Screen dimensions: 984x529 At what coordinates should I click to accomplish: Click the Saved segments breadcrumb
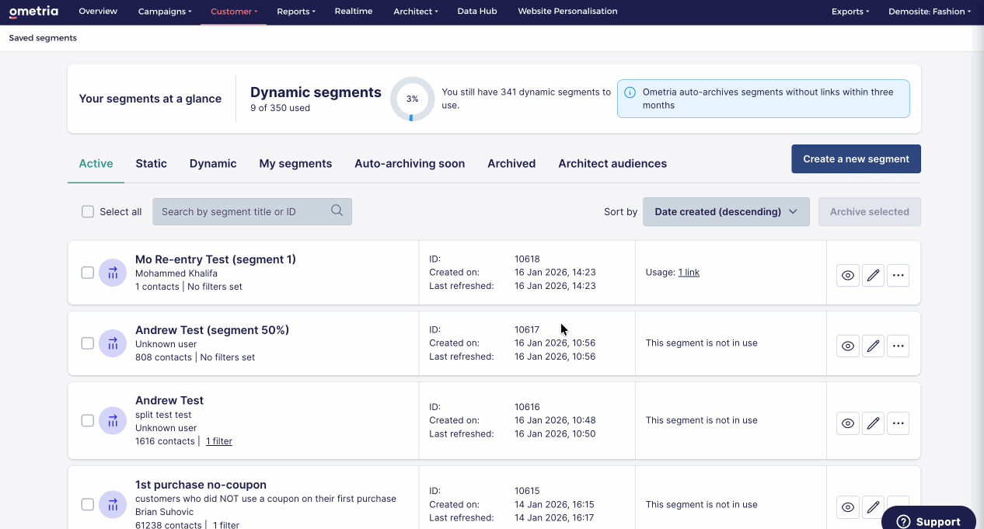[43, 37]
